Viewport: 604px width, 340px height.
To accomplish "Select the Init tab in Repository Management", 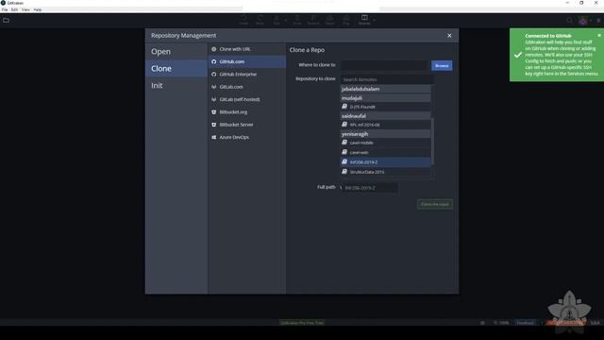I will [176, 85].
